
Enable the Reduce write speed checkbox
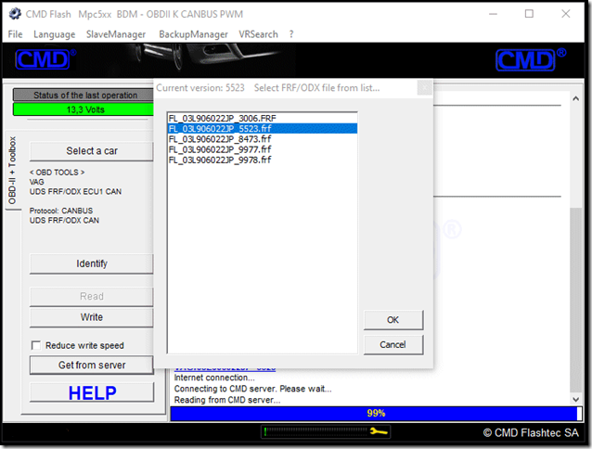[x=36, y=346]
